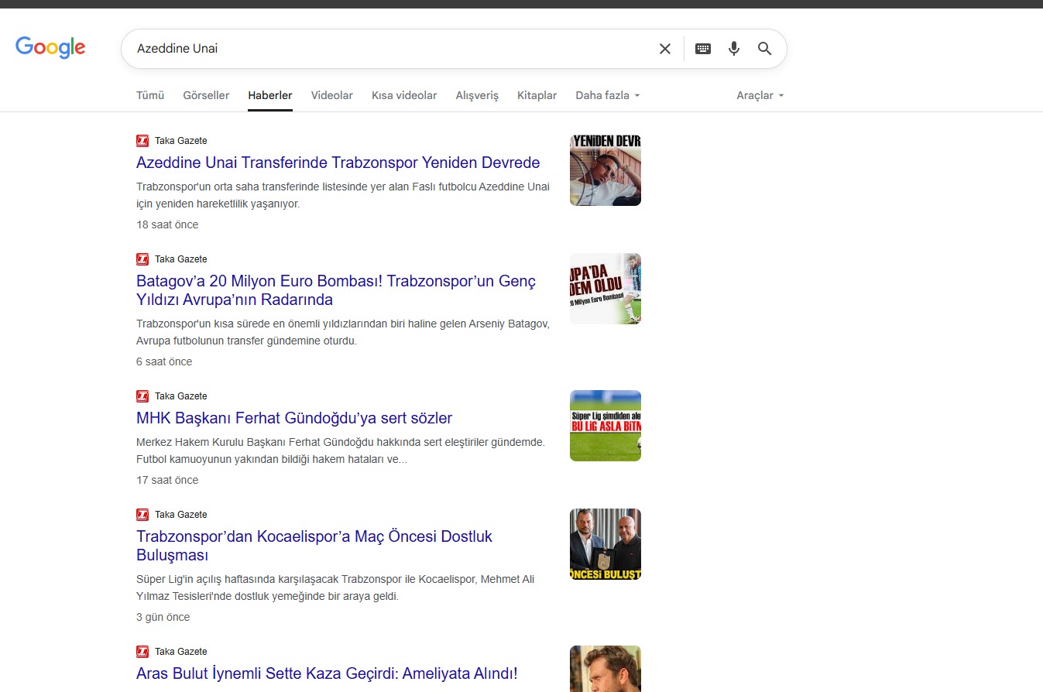1043x692 pixels.
Task: Click Taka Gazete source name above MHK article
Action: [181, 396]
